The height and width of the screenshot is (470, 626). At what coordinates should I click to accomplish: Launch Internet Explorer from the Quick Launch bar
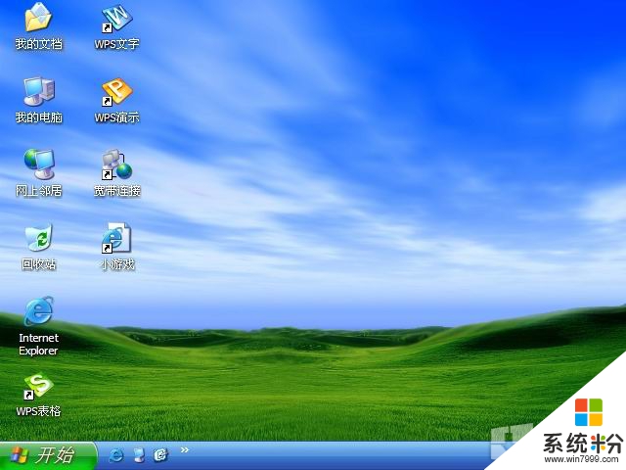point(115,455)
